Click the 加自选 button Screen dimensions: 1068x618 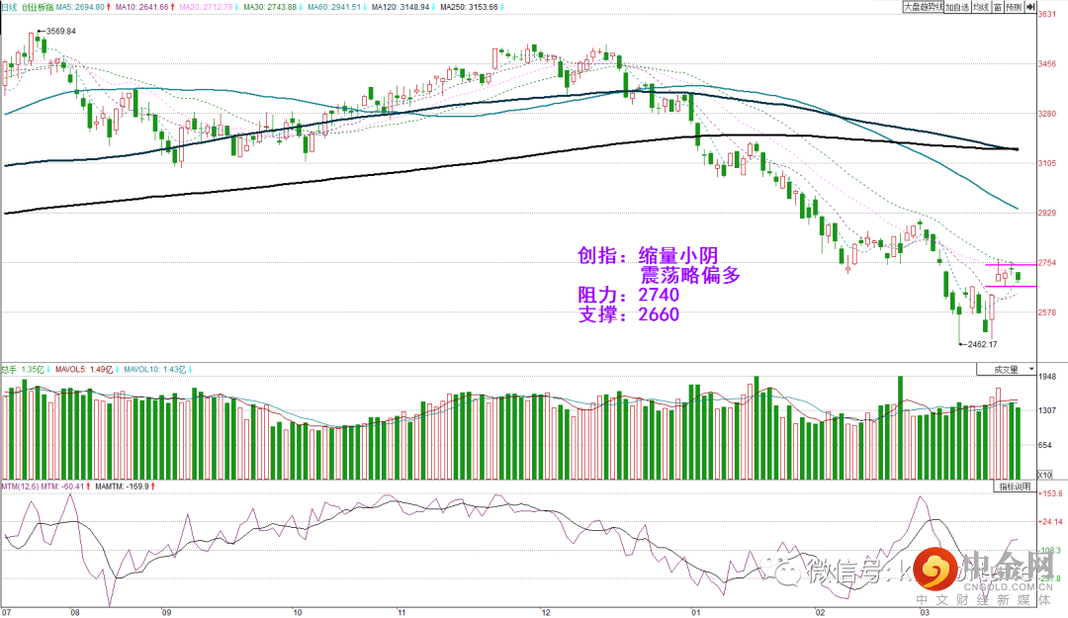[957, 8]
